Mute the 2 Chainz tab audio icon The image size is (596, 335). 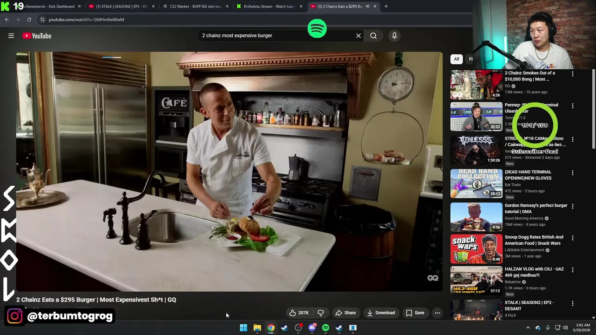pyautogui.click(x=367, y=7)
